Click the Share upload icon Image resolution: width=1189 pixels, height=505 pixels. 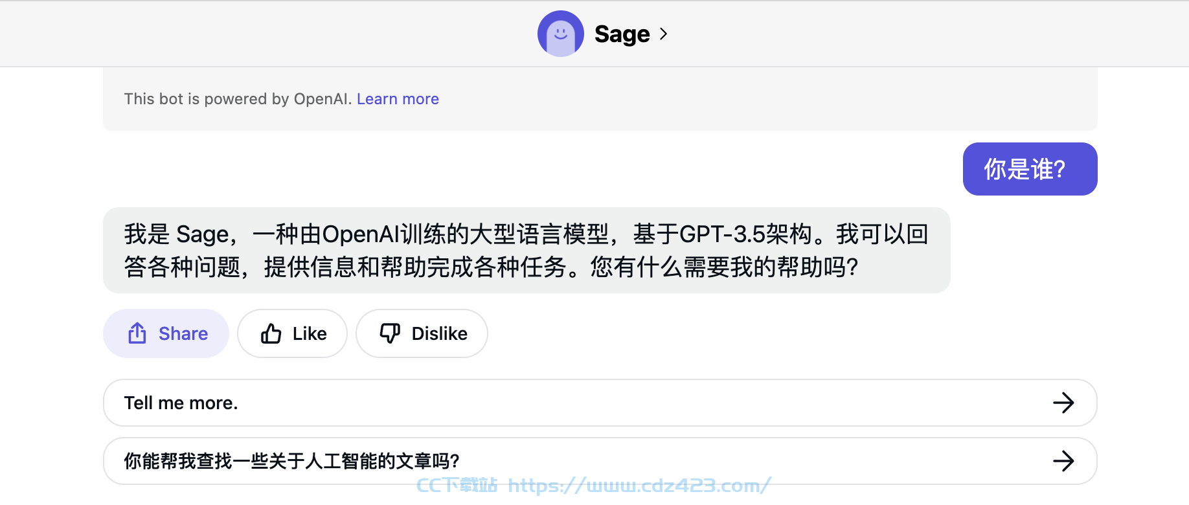[x=137, y=333]
